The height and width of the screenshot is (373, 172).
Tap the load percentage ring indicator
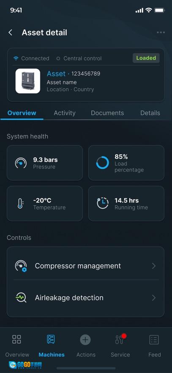103,163
